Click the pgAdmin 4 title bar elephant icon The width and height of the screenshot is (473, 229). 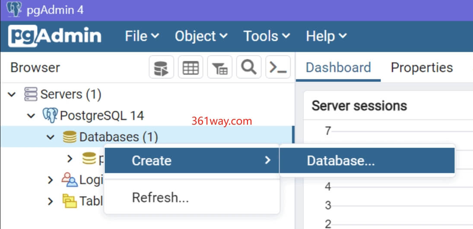14,9
